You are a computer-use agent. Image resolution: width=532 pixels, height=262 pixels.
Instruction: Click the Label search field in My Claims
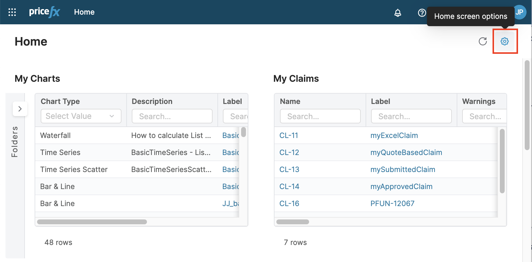[x=411, y=116]
